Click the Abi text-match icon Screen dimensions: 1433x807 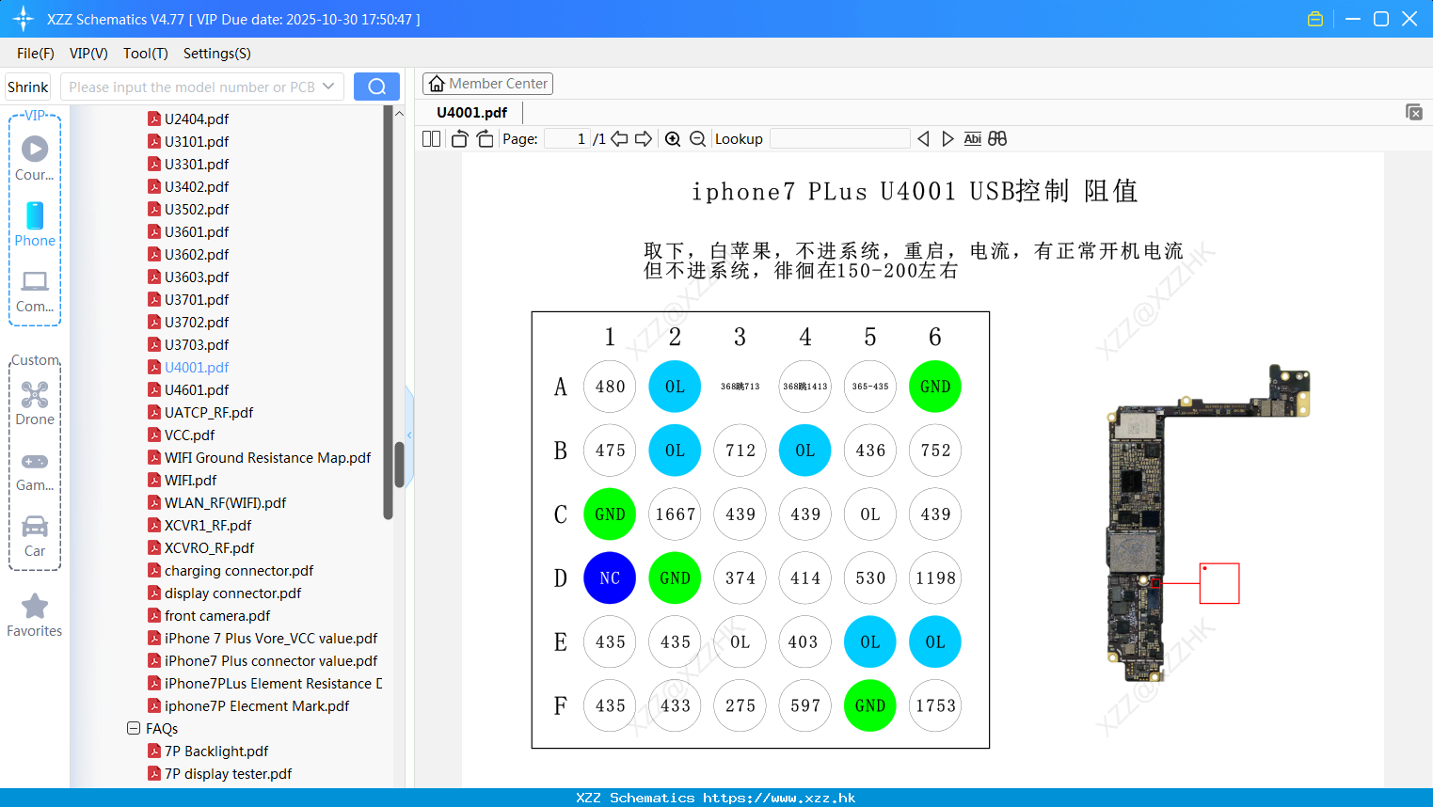[972, 138]
